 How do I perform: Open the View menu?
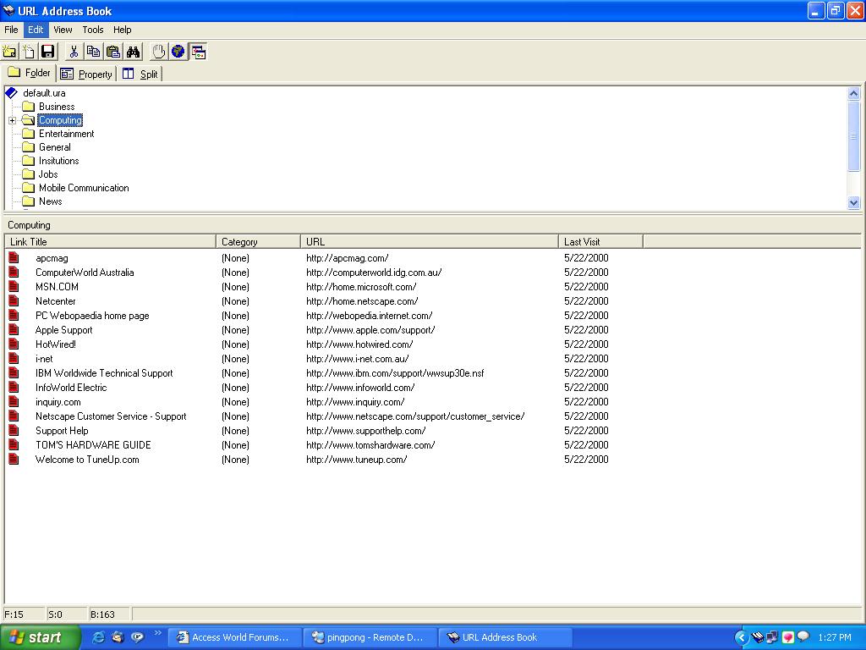point(63,30)
